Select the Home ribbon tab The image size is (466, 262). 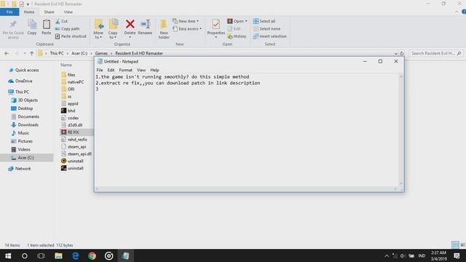tap(29, 12)
